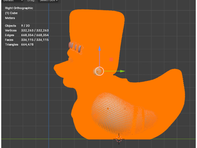
Task: Click the 3D cursor at duck base
Action: [x=119, y=139]
